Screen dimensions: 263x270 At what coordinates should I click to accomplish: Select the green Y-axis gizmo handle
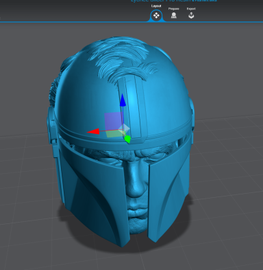coord(127,139)
